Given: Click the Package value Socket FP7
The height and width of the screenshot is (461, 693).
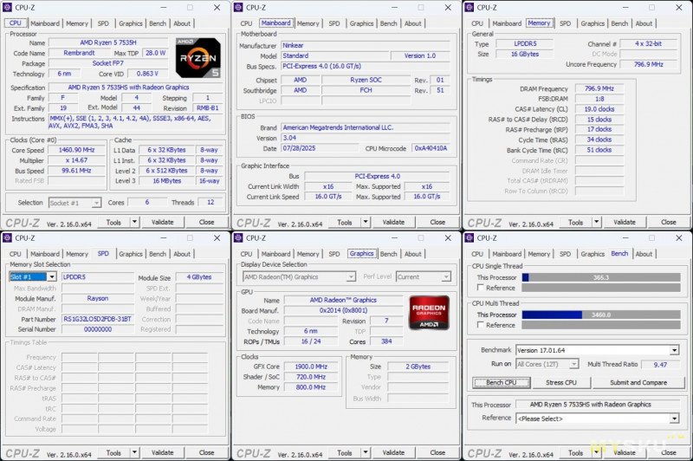Looking at the screenshot, I should (108, 63).
